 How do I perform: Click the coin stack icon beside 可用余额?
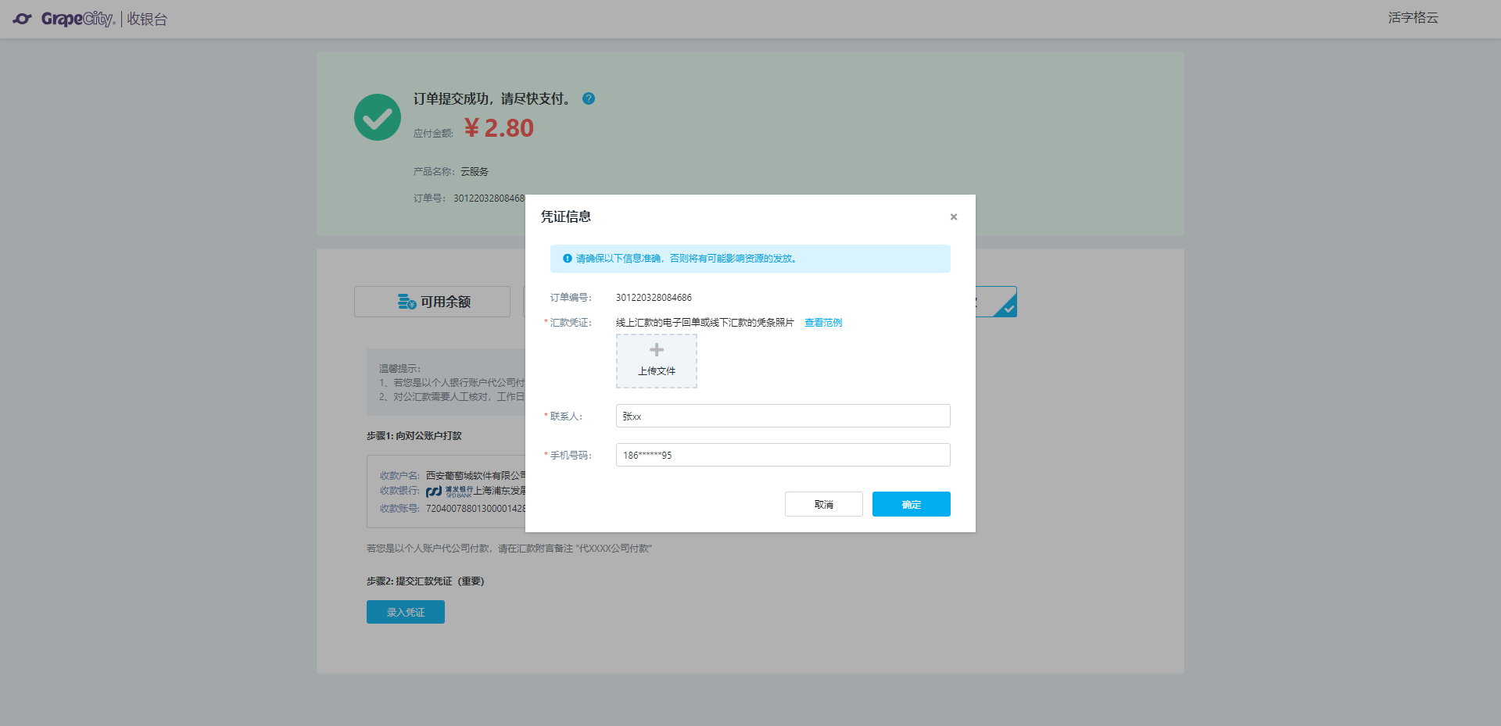[x=407, y=302]
